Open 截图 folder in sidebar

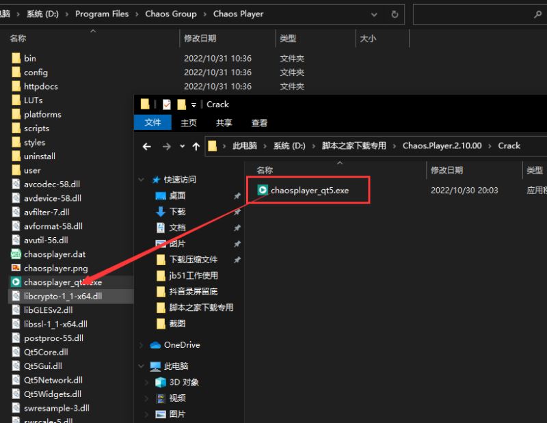[x=177, y=324]
